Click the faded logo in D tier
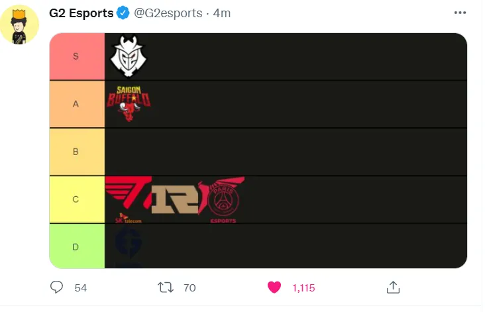The height and width of the screenshot is (312, 485). coord(127,245)
